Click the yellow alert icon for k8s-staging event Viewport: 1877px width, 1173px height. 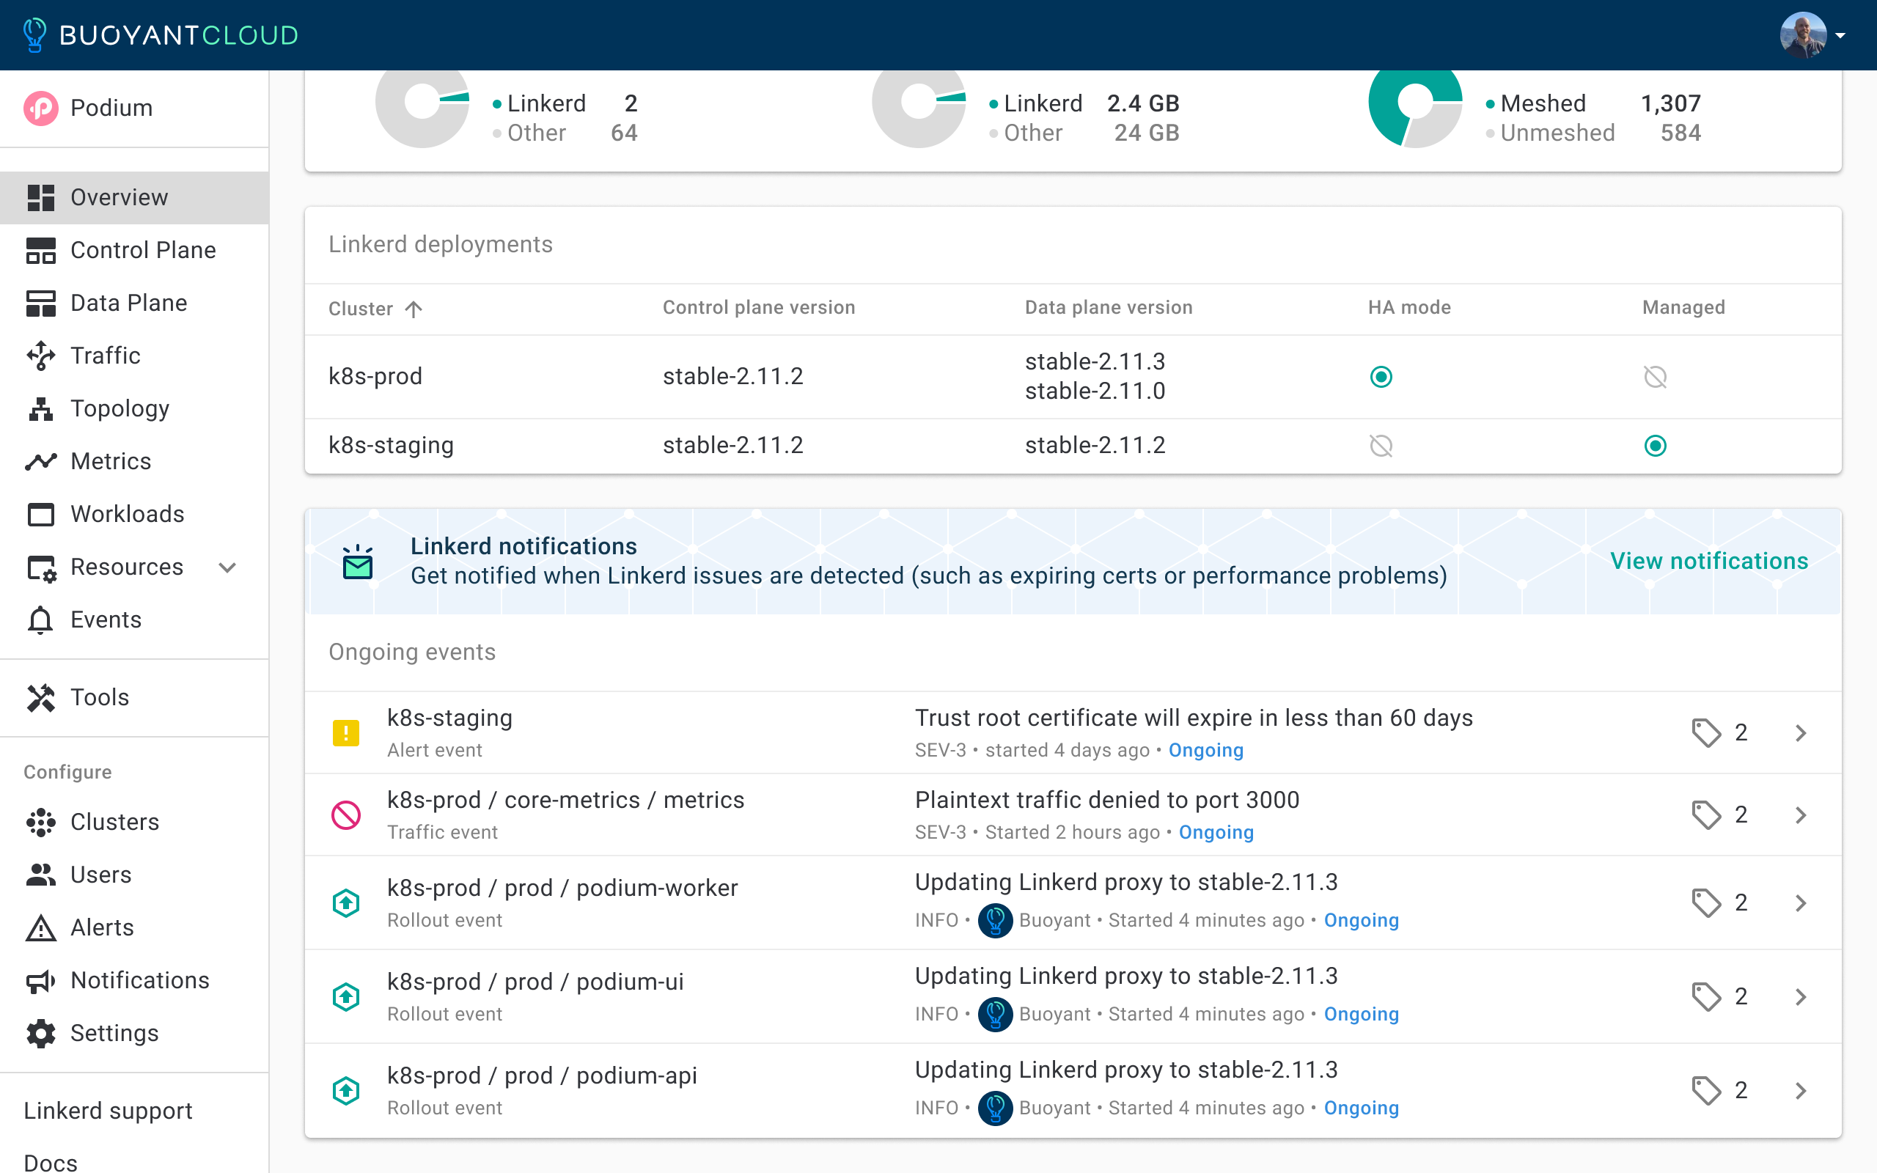(346, 732)
